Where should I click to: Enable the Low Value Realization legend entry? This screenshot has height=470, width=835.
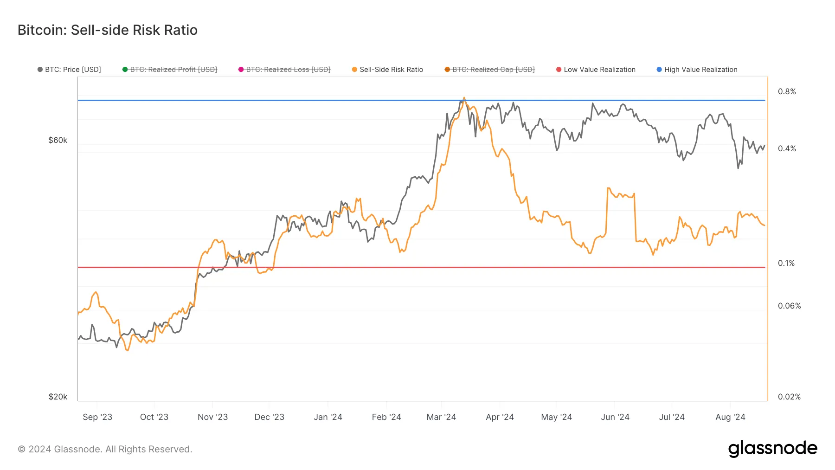599,70
